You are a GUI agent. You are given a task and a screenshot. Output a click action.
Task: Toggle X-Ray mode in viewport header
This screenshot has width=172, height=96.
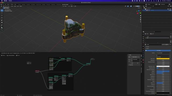tap(134, 6)
